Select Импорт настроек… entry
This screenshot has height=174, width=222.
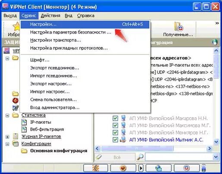[x=85, y=92]
